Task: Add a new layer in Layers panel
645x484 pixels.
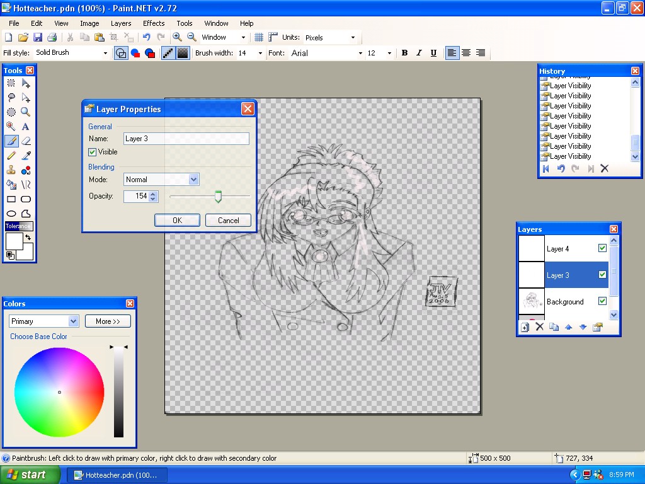Action: click(x=525, y=327)
